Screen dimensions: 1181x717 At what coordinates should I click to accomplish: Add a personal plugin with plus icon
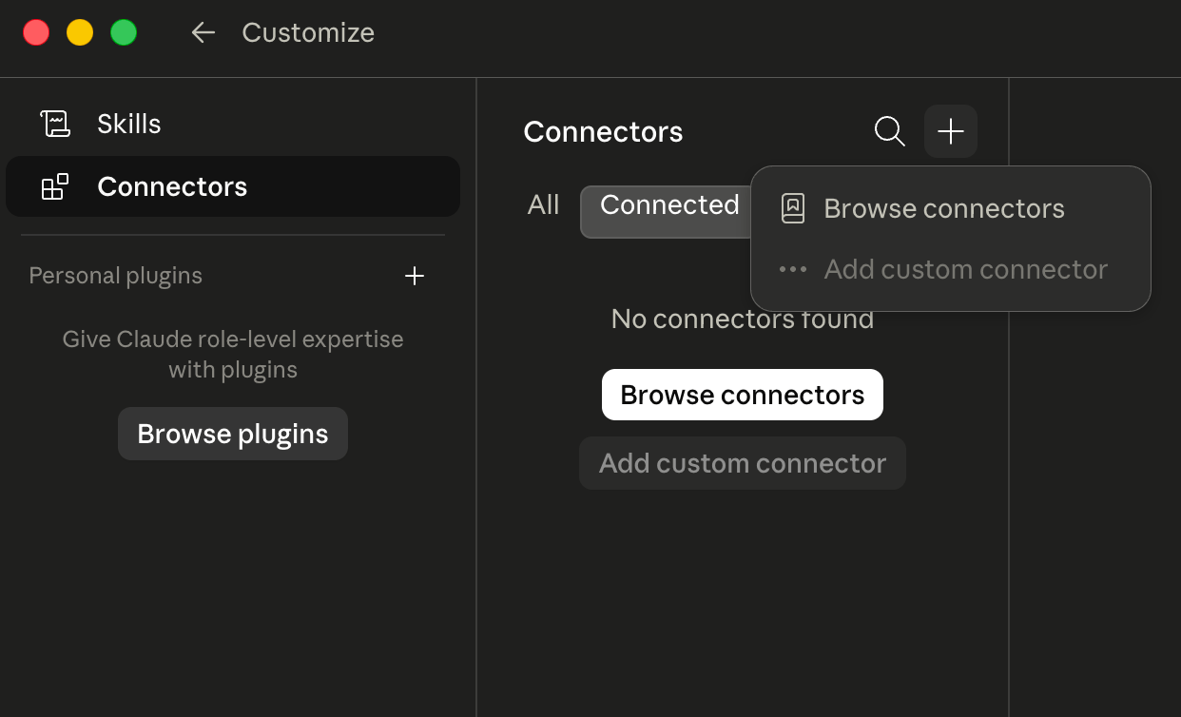pyautogui.click(x=415, y=276)
